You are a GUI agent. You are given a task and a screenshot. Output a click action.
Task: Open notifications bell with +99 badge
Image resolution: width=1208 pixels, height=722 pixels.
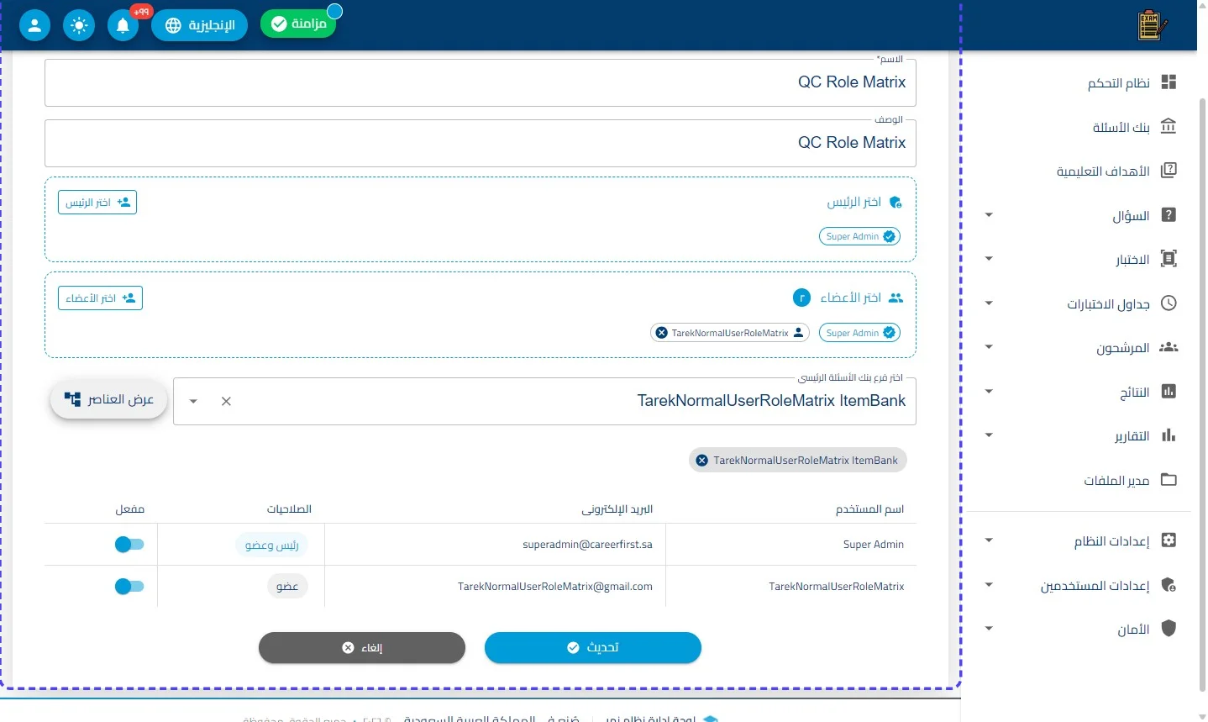(x=123, y=25)
